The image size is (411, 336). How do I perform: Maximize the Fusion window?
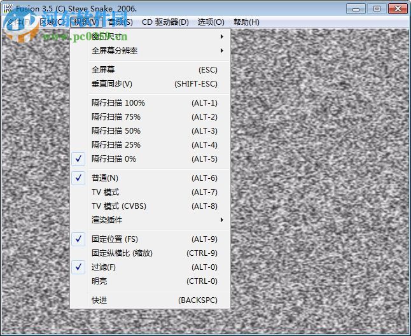377,9
